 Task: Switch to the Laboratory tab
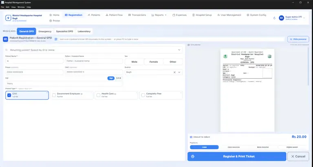pyautogui.click(x=84, y=31)
